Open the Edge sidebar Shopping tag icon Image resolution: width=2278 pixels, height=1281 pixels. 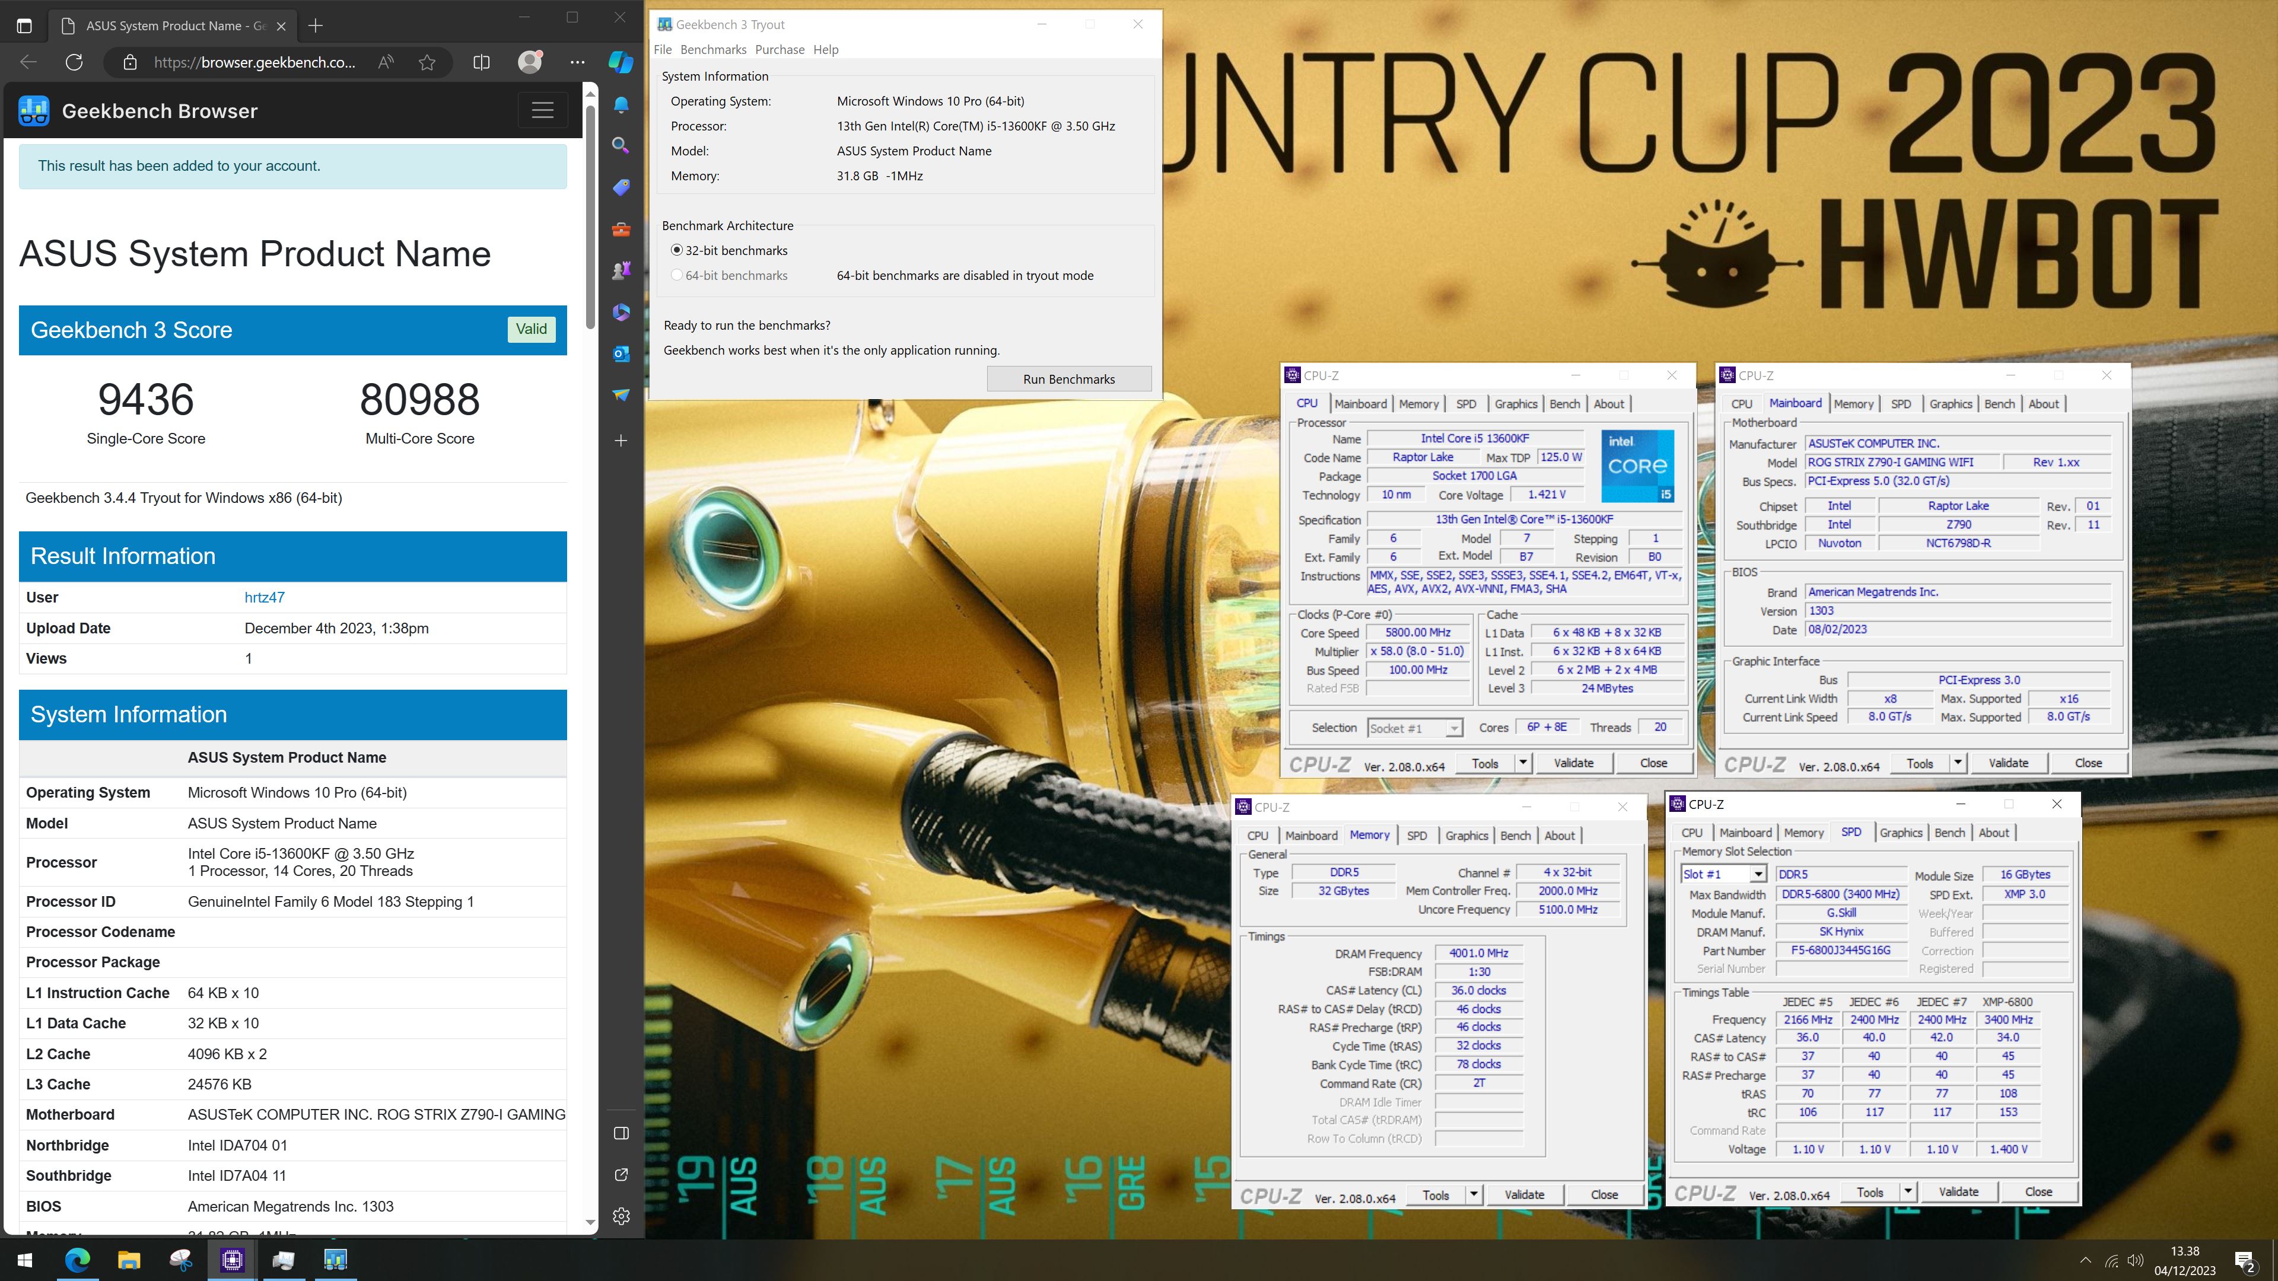(621, 187)
